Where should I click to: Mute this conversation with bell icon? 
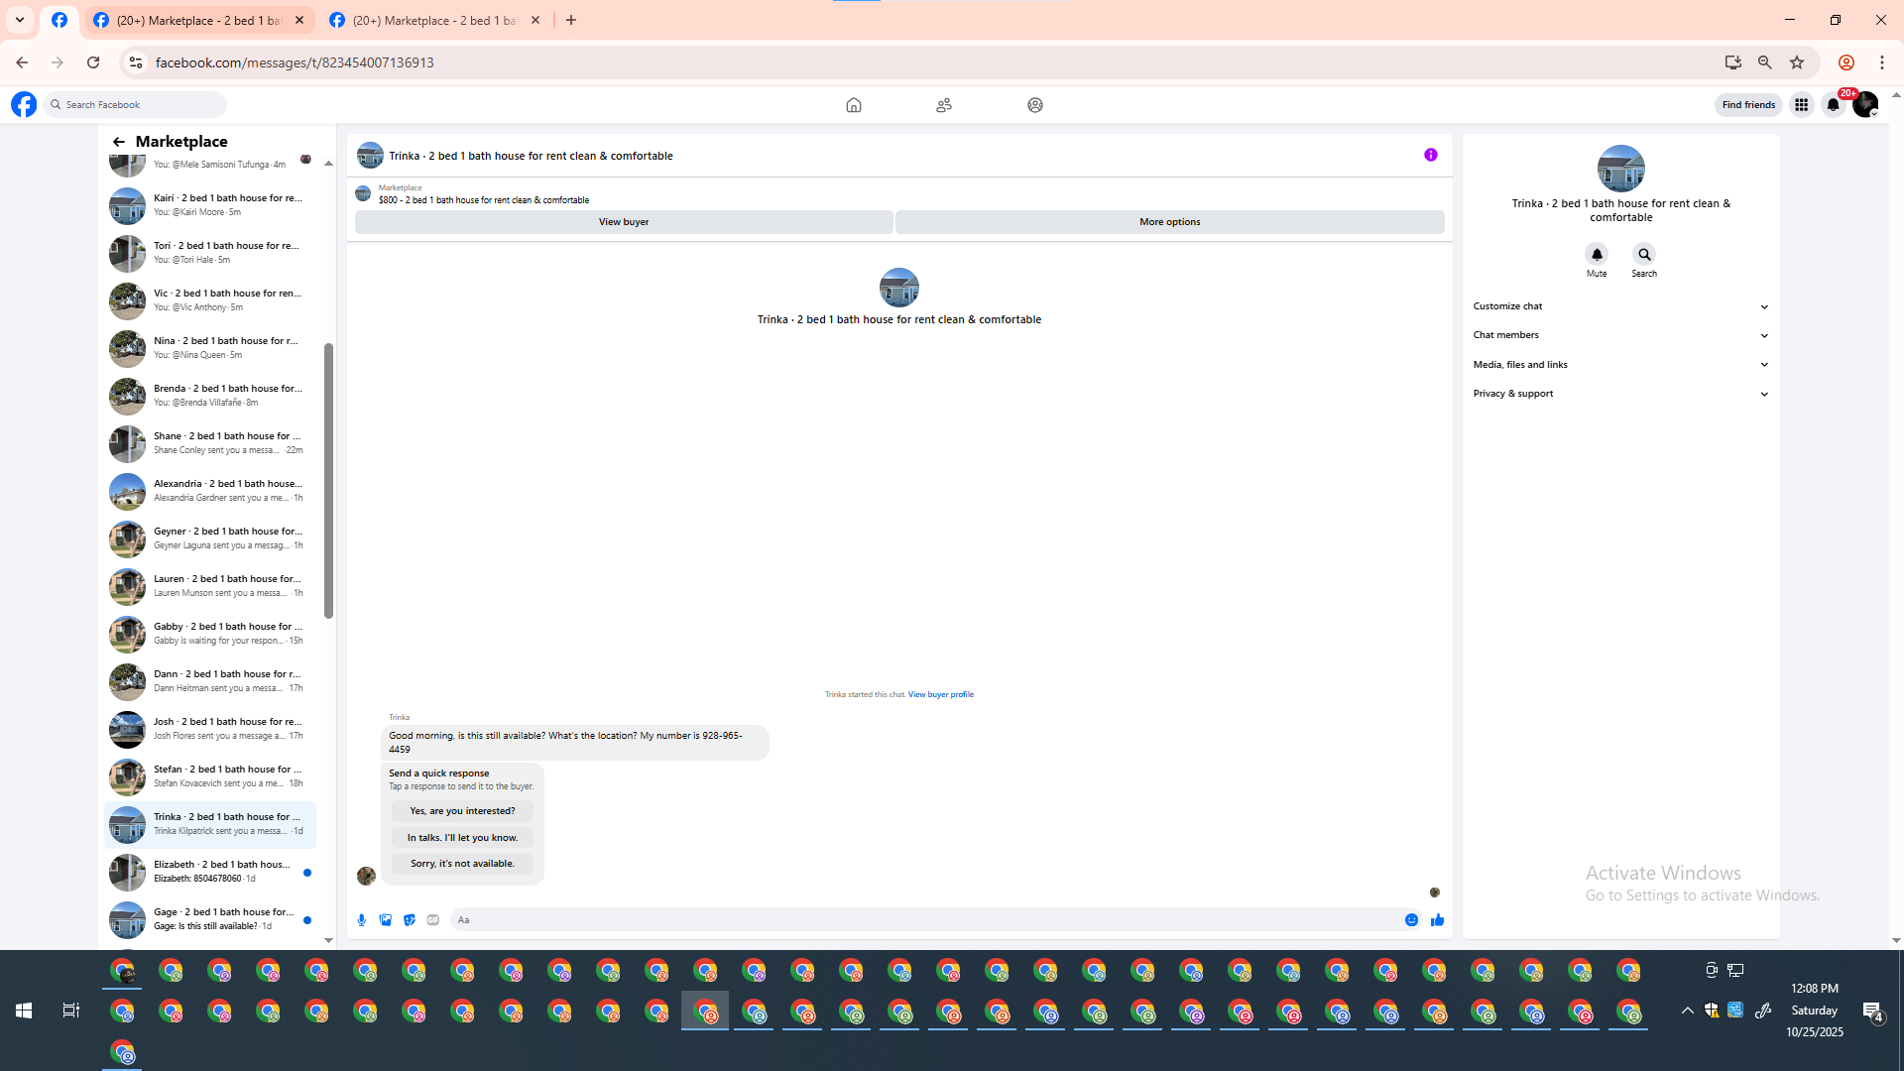(1597, 255)
